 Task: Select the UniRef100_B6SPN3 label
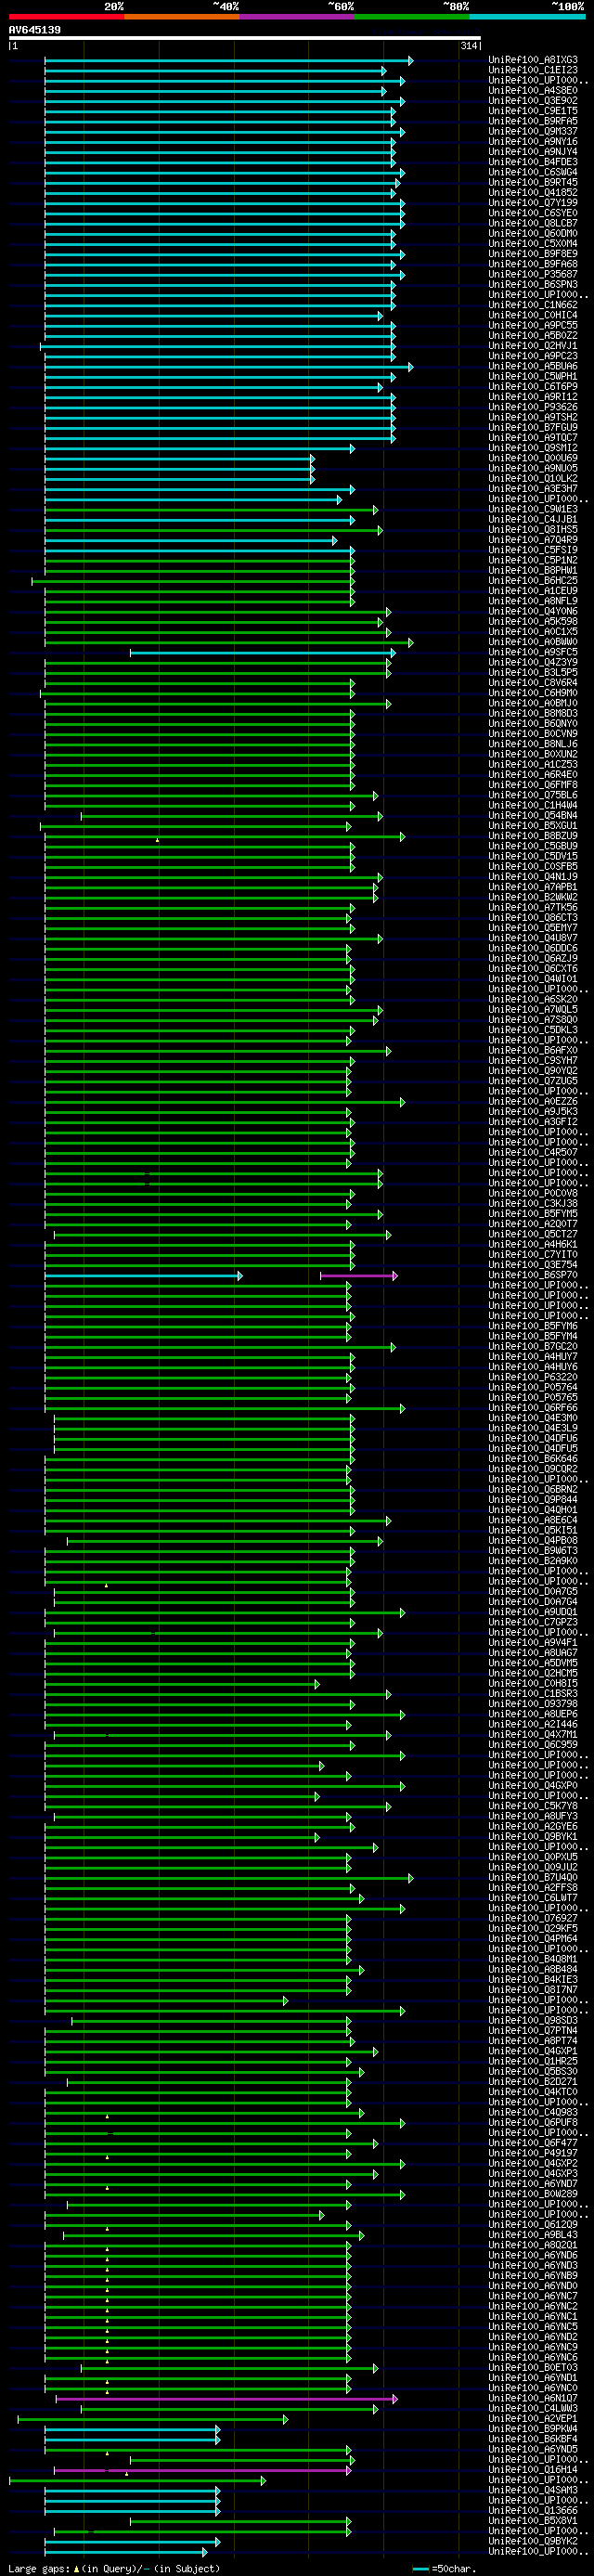(533, 284)
